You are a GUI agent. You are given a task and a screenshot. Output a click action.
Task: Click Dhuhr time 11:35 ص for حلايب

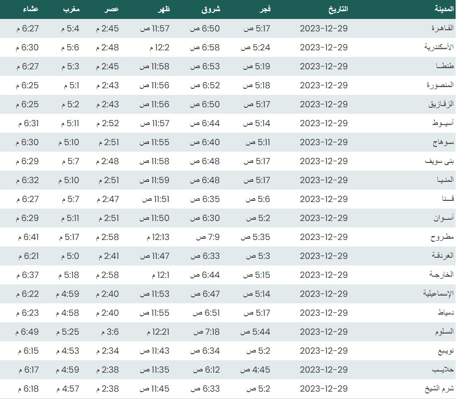[154, 370]
